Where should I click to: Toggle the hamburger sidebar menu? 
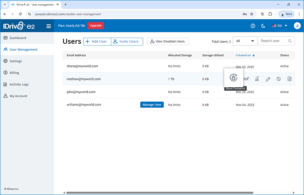[49, 26]
